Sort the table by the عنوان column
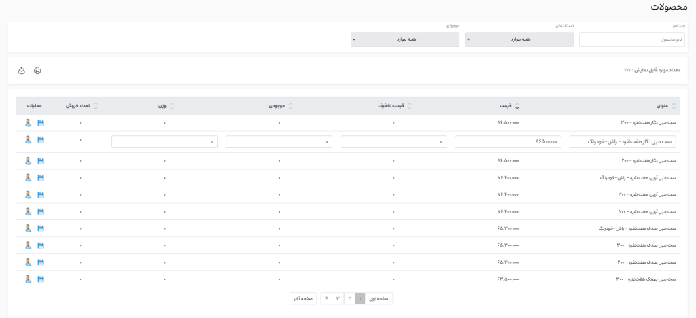Viewport: 696px width, 318px height. tap(662, 106)
